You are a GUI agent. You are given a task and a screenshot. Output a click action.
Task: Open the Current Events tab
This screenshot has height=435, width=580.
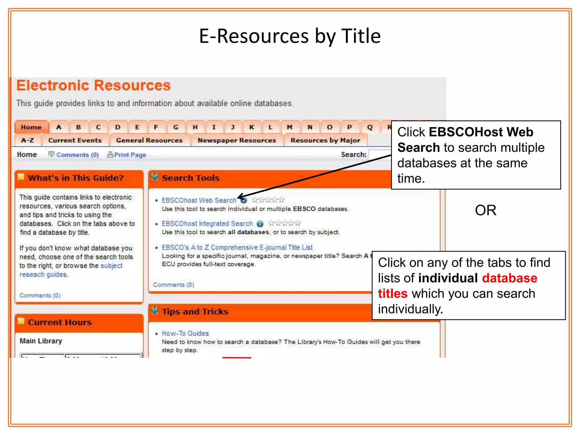pyautogui.click(x=75, y=140)
